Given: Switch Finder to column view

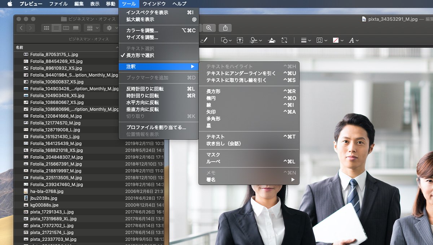Looking at the screenshot, I should 66,28.
